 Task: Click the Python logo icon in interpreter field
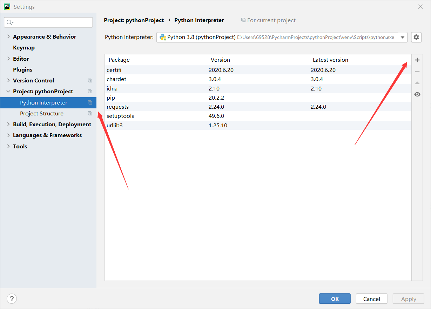pyautogui.click(x=163, y=37)
